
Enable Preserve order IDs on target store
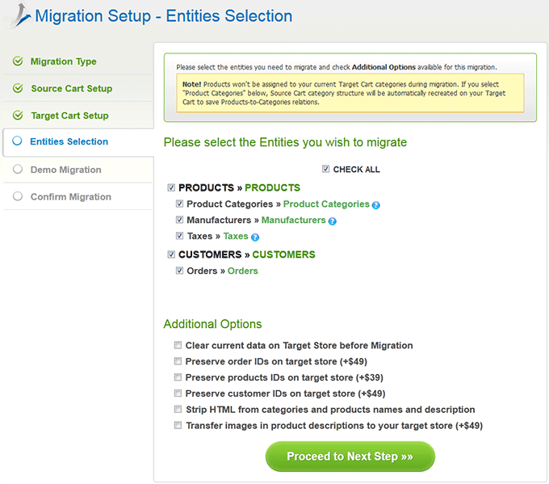[178, 361]
